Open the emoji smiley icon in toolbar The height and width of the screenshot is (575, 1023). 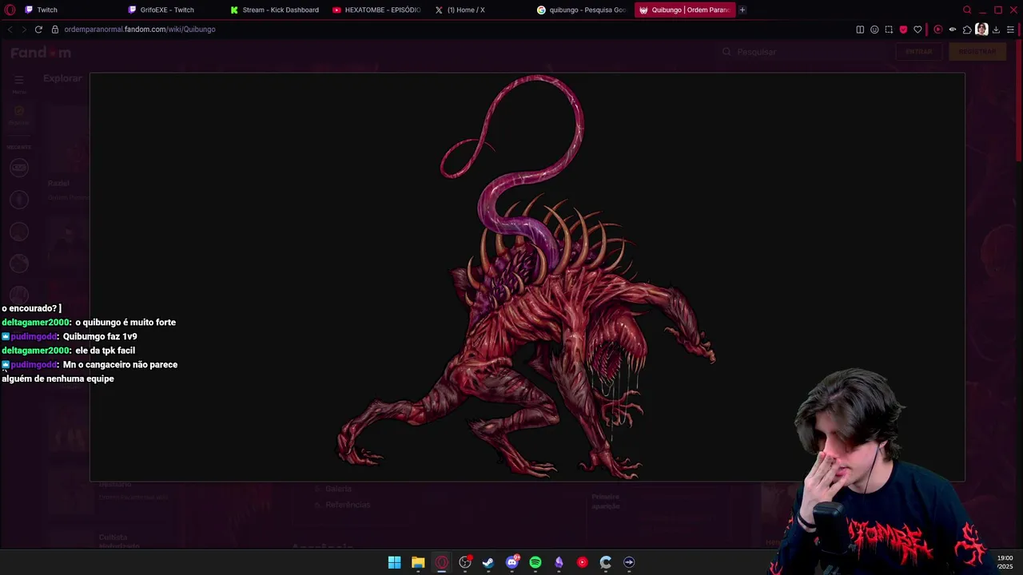874,30
